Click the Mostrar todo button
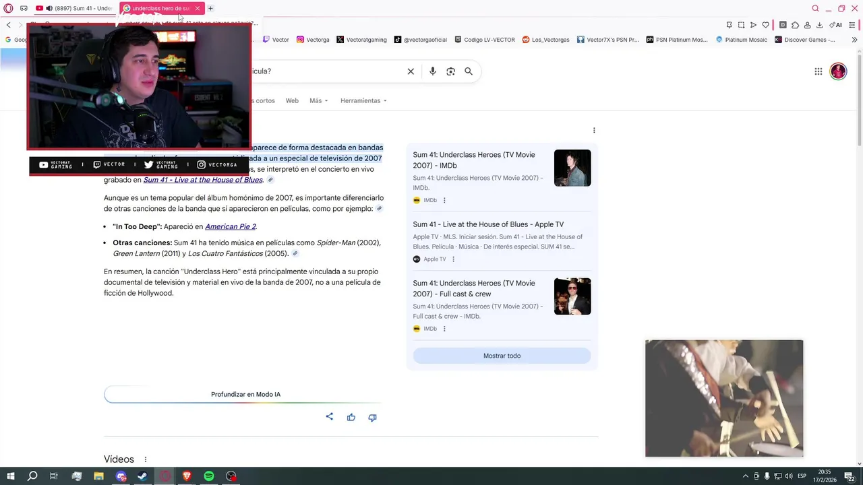This screenshot has height=485, width=863. tap(502, 356)
